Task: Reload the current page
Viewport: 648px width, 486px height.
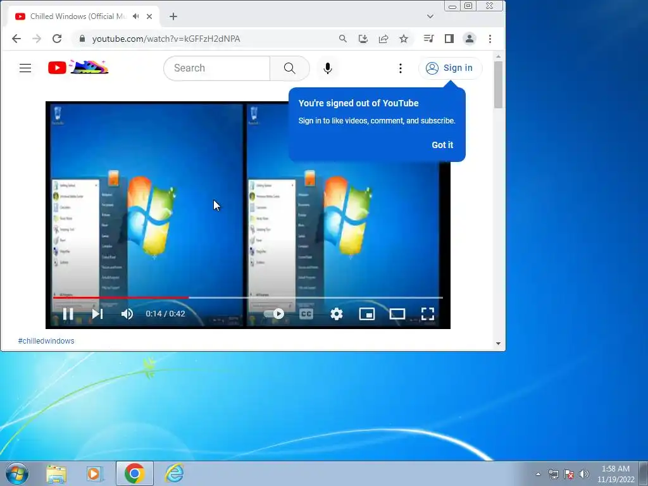Action: [x=57, y=39]
